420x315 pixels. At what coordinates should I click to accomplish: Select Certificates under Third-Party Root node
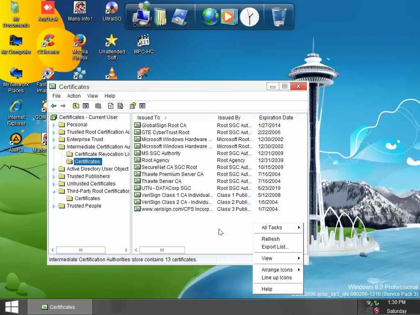83,199
